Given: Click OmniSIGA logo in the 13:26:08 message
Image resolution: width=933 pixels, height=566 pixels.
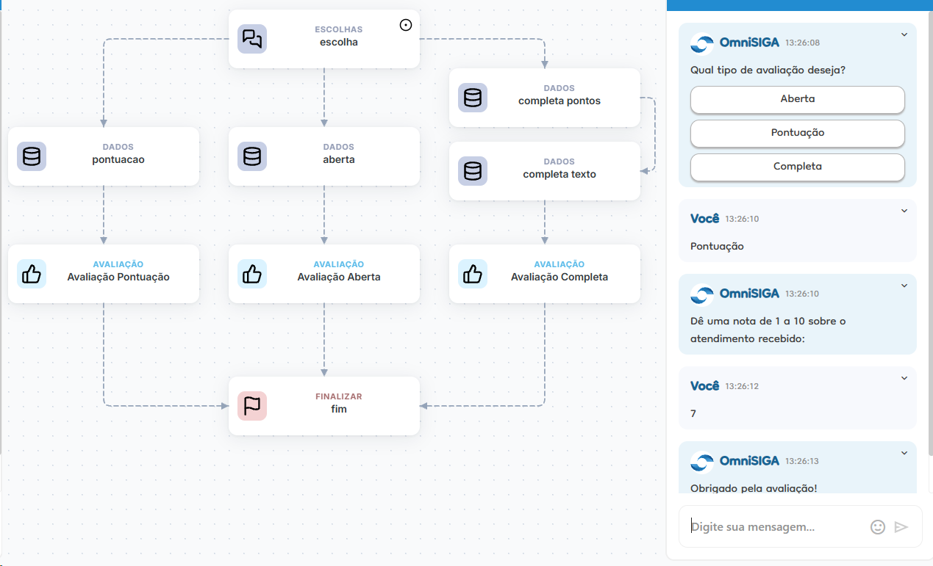Looking at the screenshot, I should coord(702,43).
